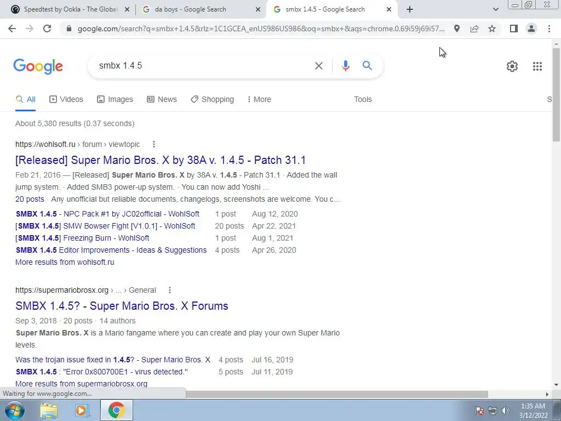Click the https://wohlsoft.ru breadcrumb URL
Image resolution: width=561 pixels, height=421 pixels.
click(45, 144)
